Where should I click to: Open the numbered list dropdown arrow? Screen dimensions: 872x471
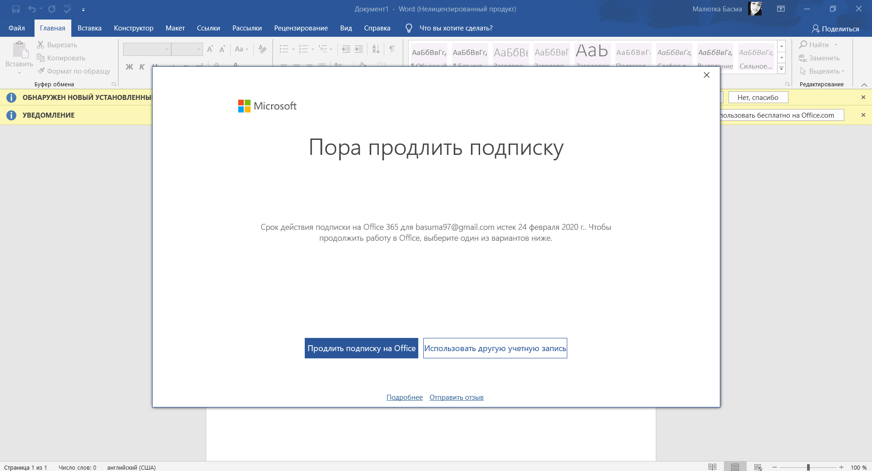(312, 49)
